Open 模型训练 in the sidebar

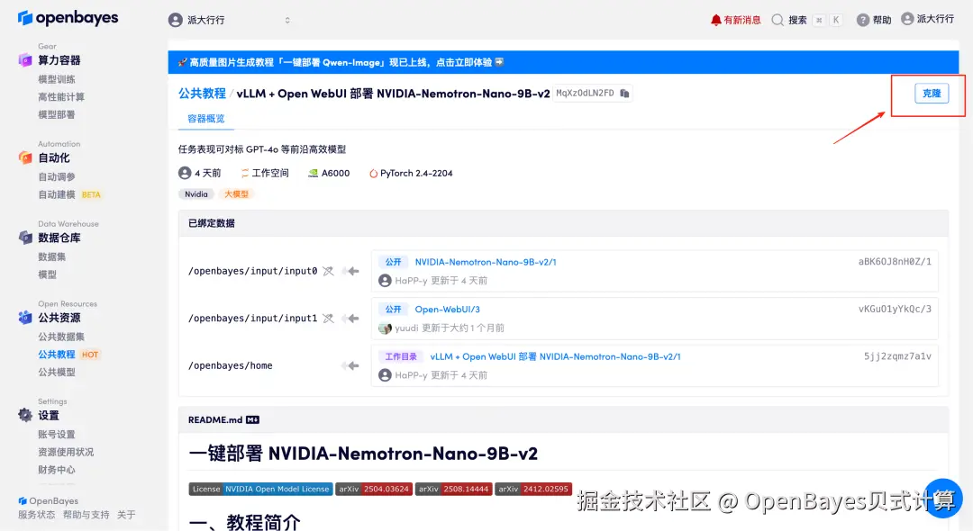click(x=57, y=79)
